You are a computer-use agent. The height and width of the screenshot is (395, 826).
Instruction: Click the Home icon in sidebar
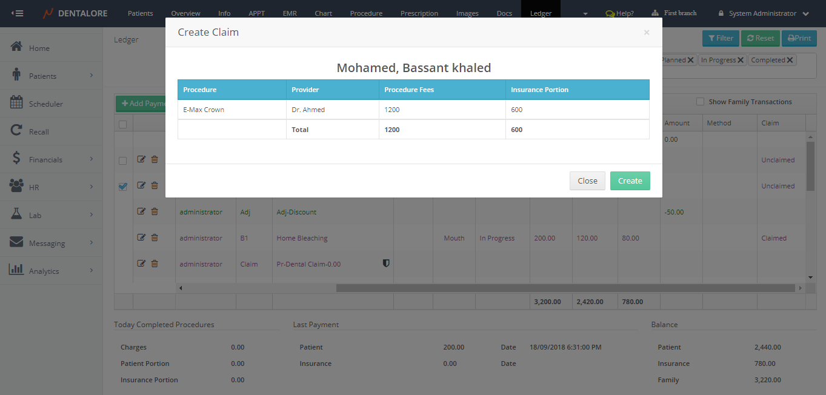17,47
